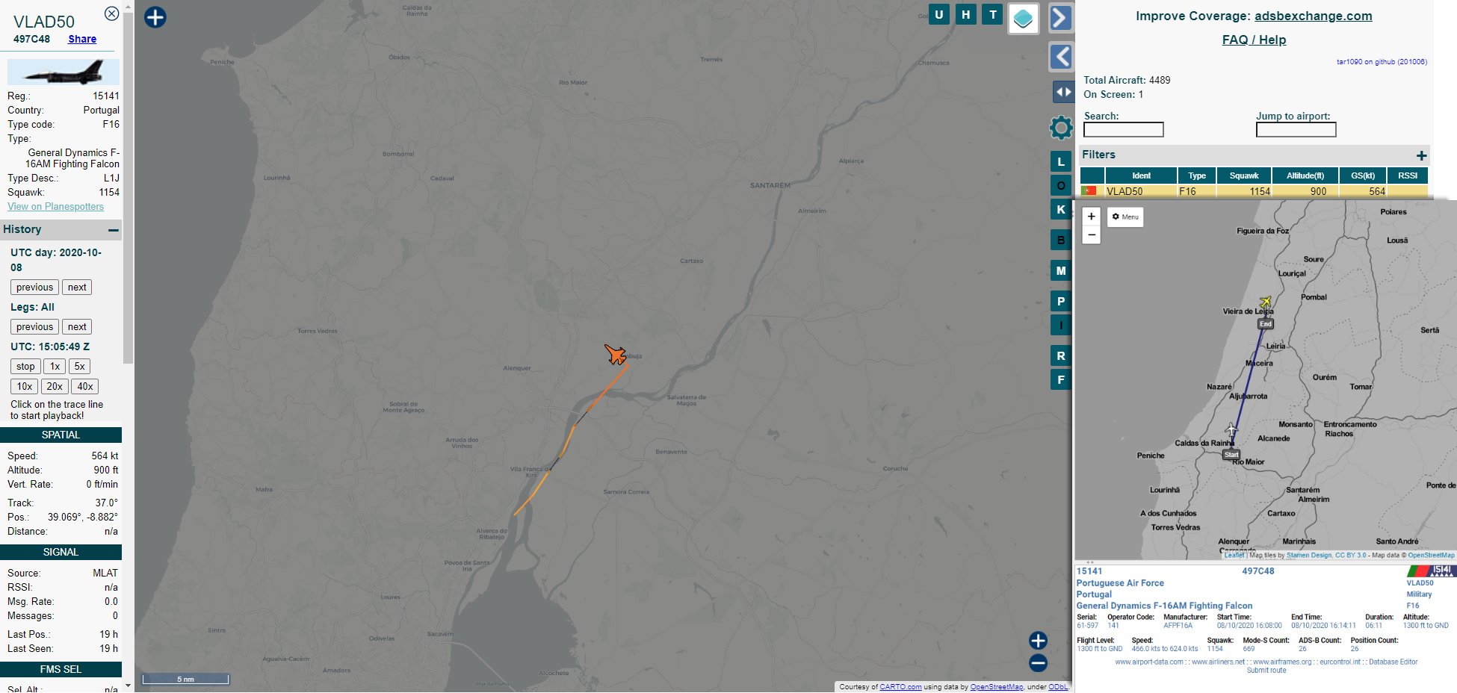
Task: Sort table by Altitude(ft) column
Action: (1305, 175)
